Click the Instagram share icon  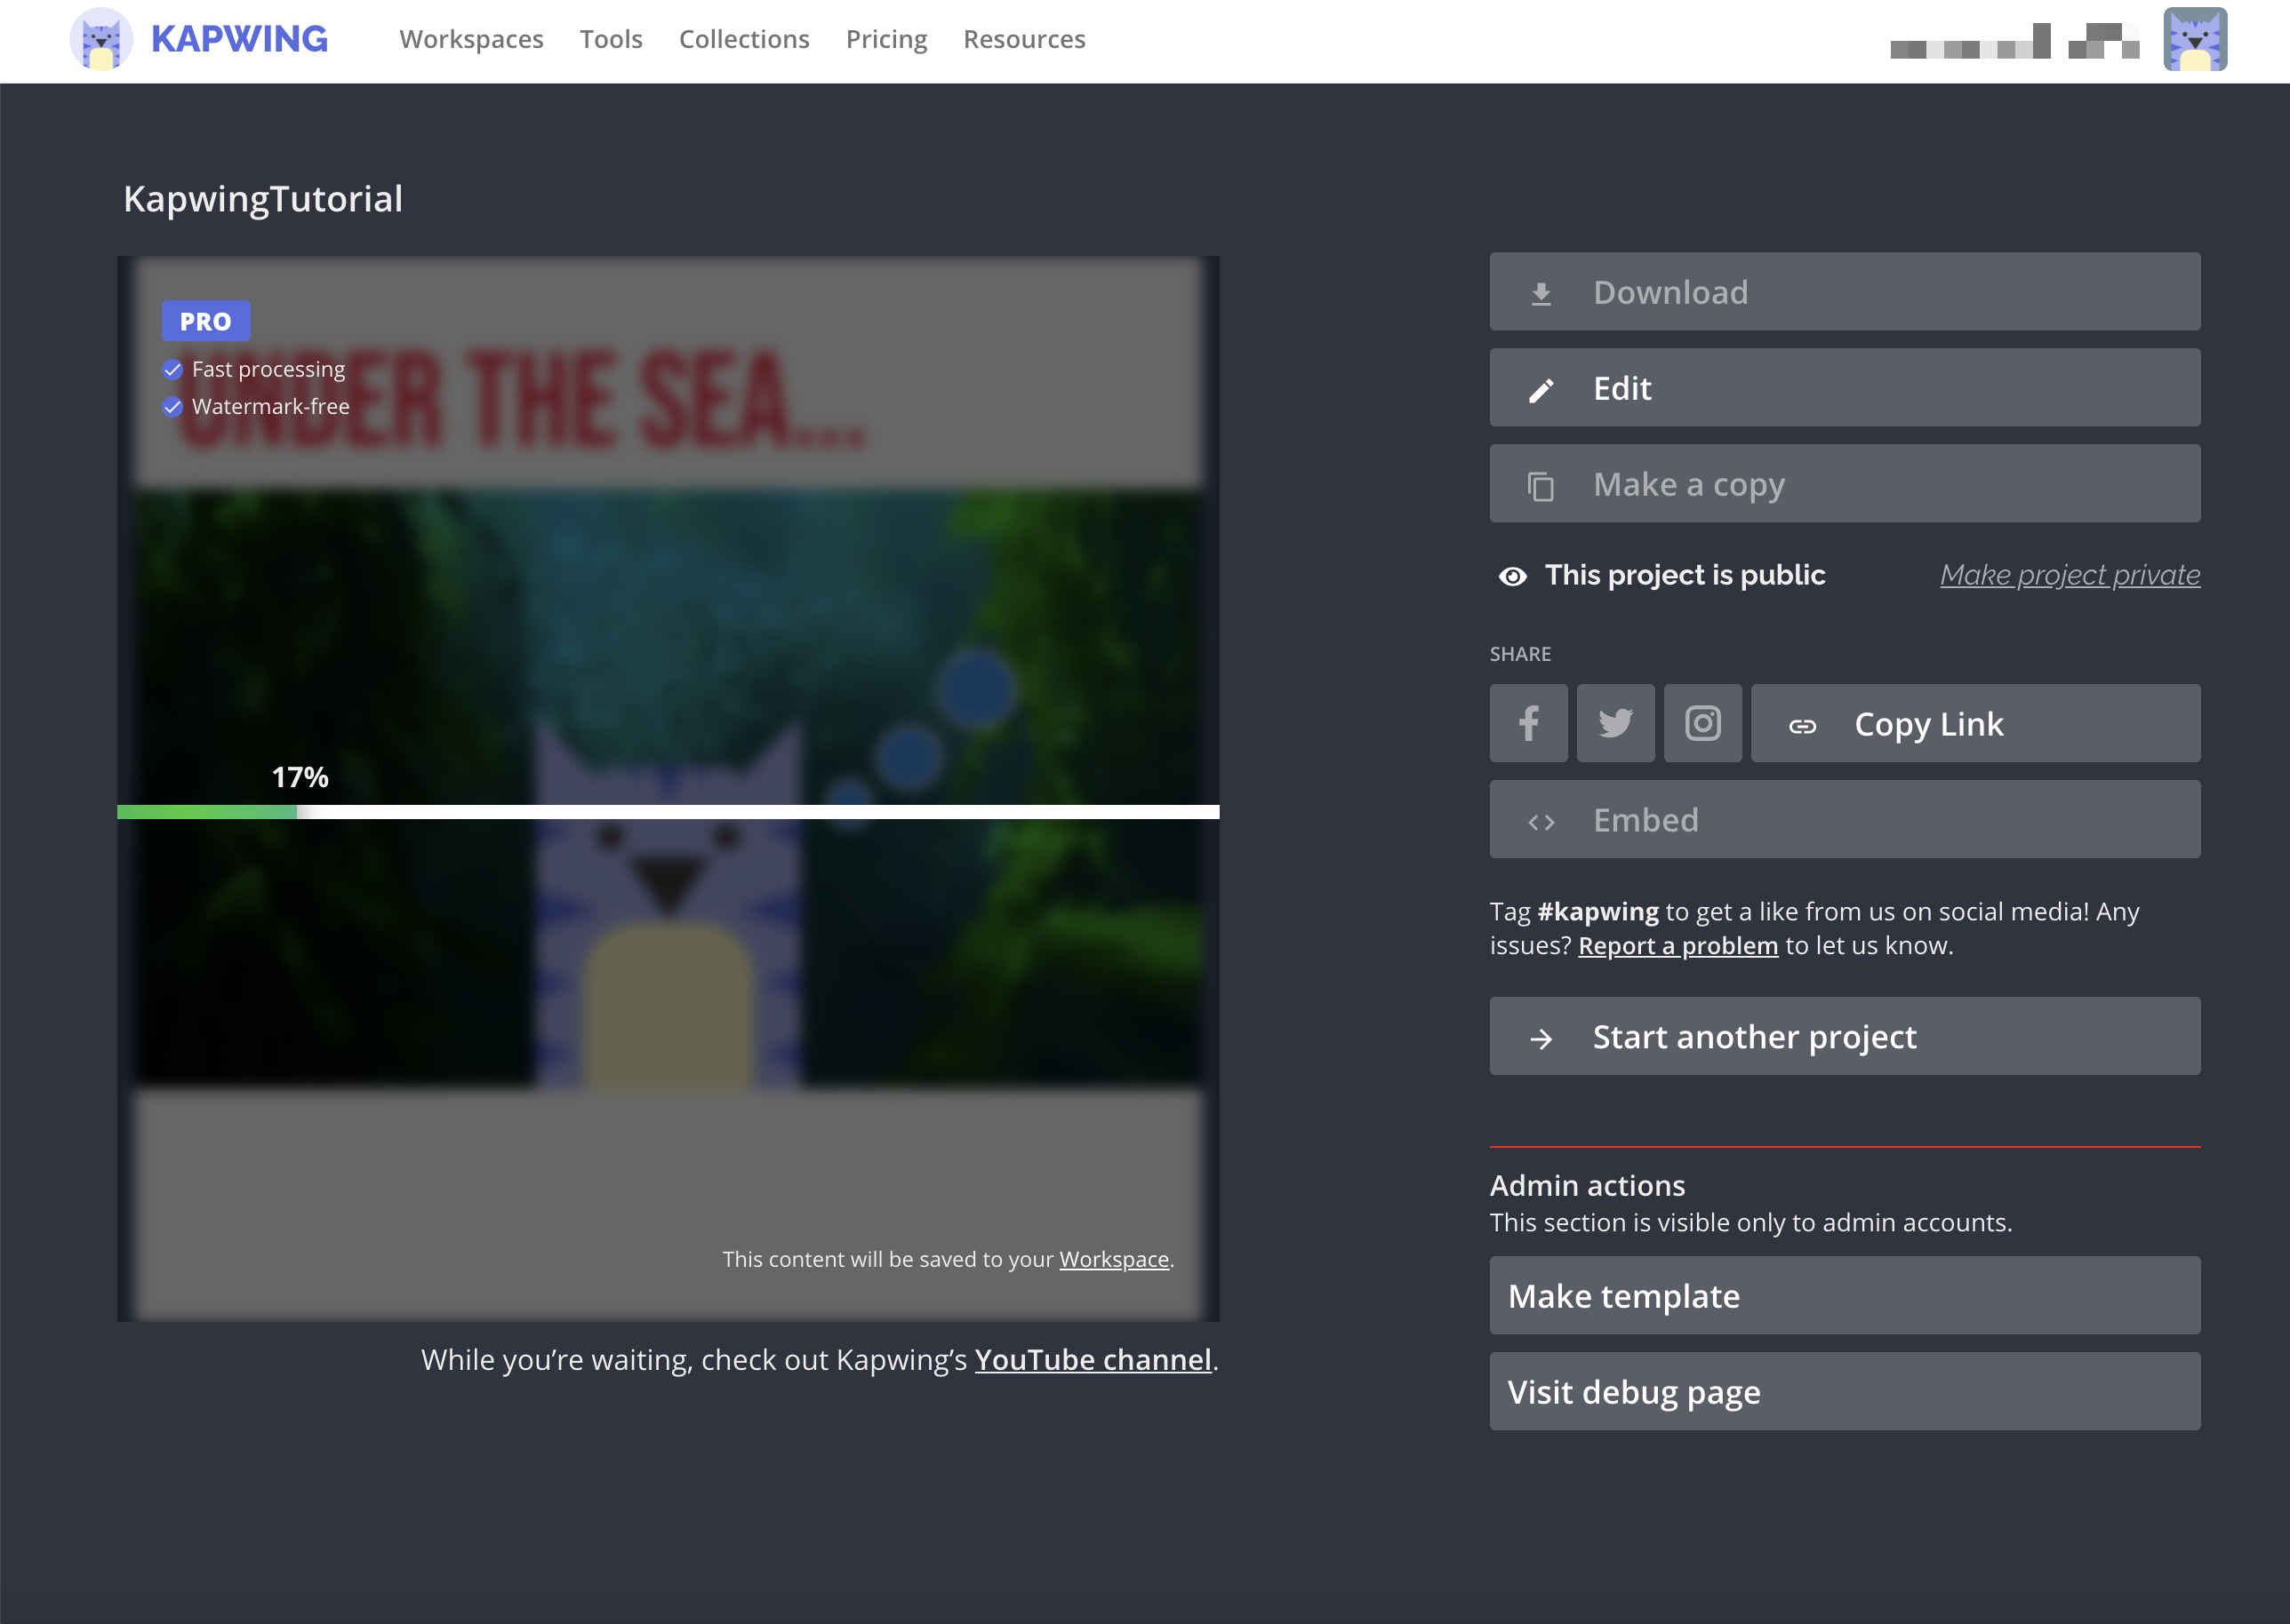click(1701, 723)
